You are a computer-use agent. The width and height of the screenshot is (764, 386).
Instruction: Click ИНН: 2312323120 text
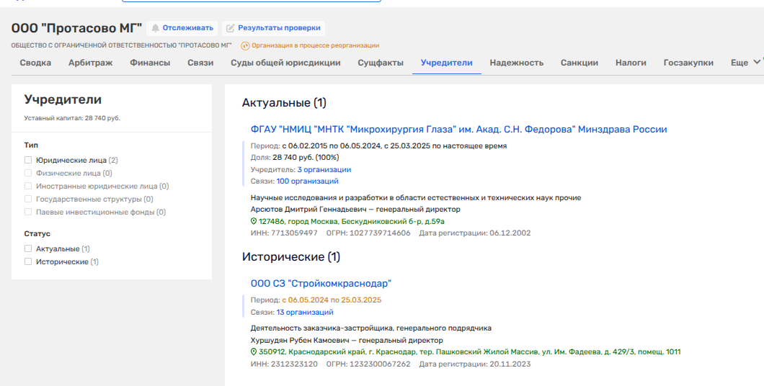click(x=284, y=364)
